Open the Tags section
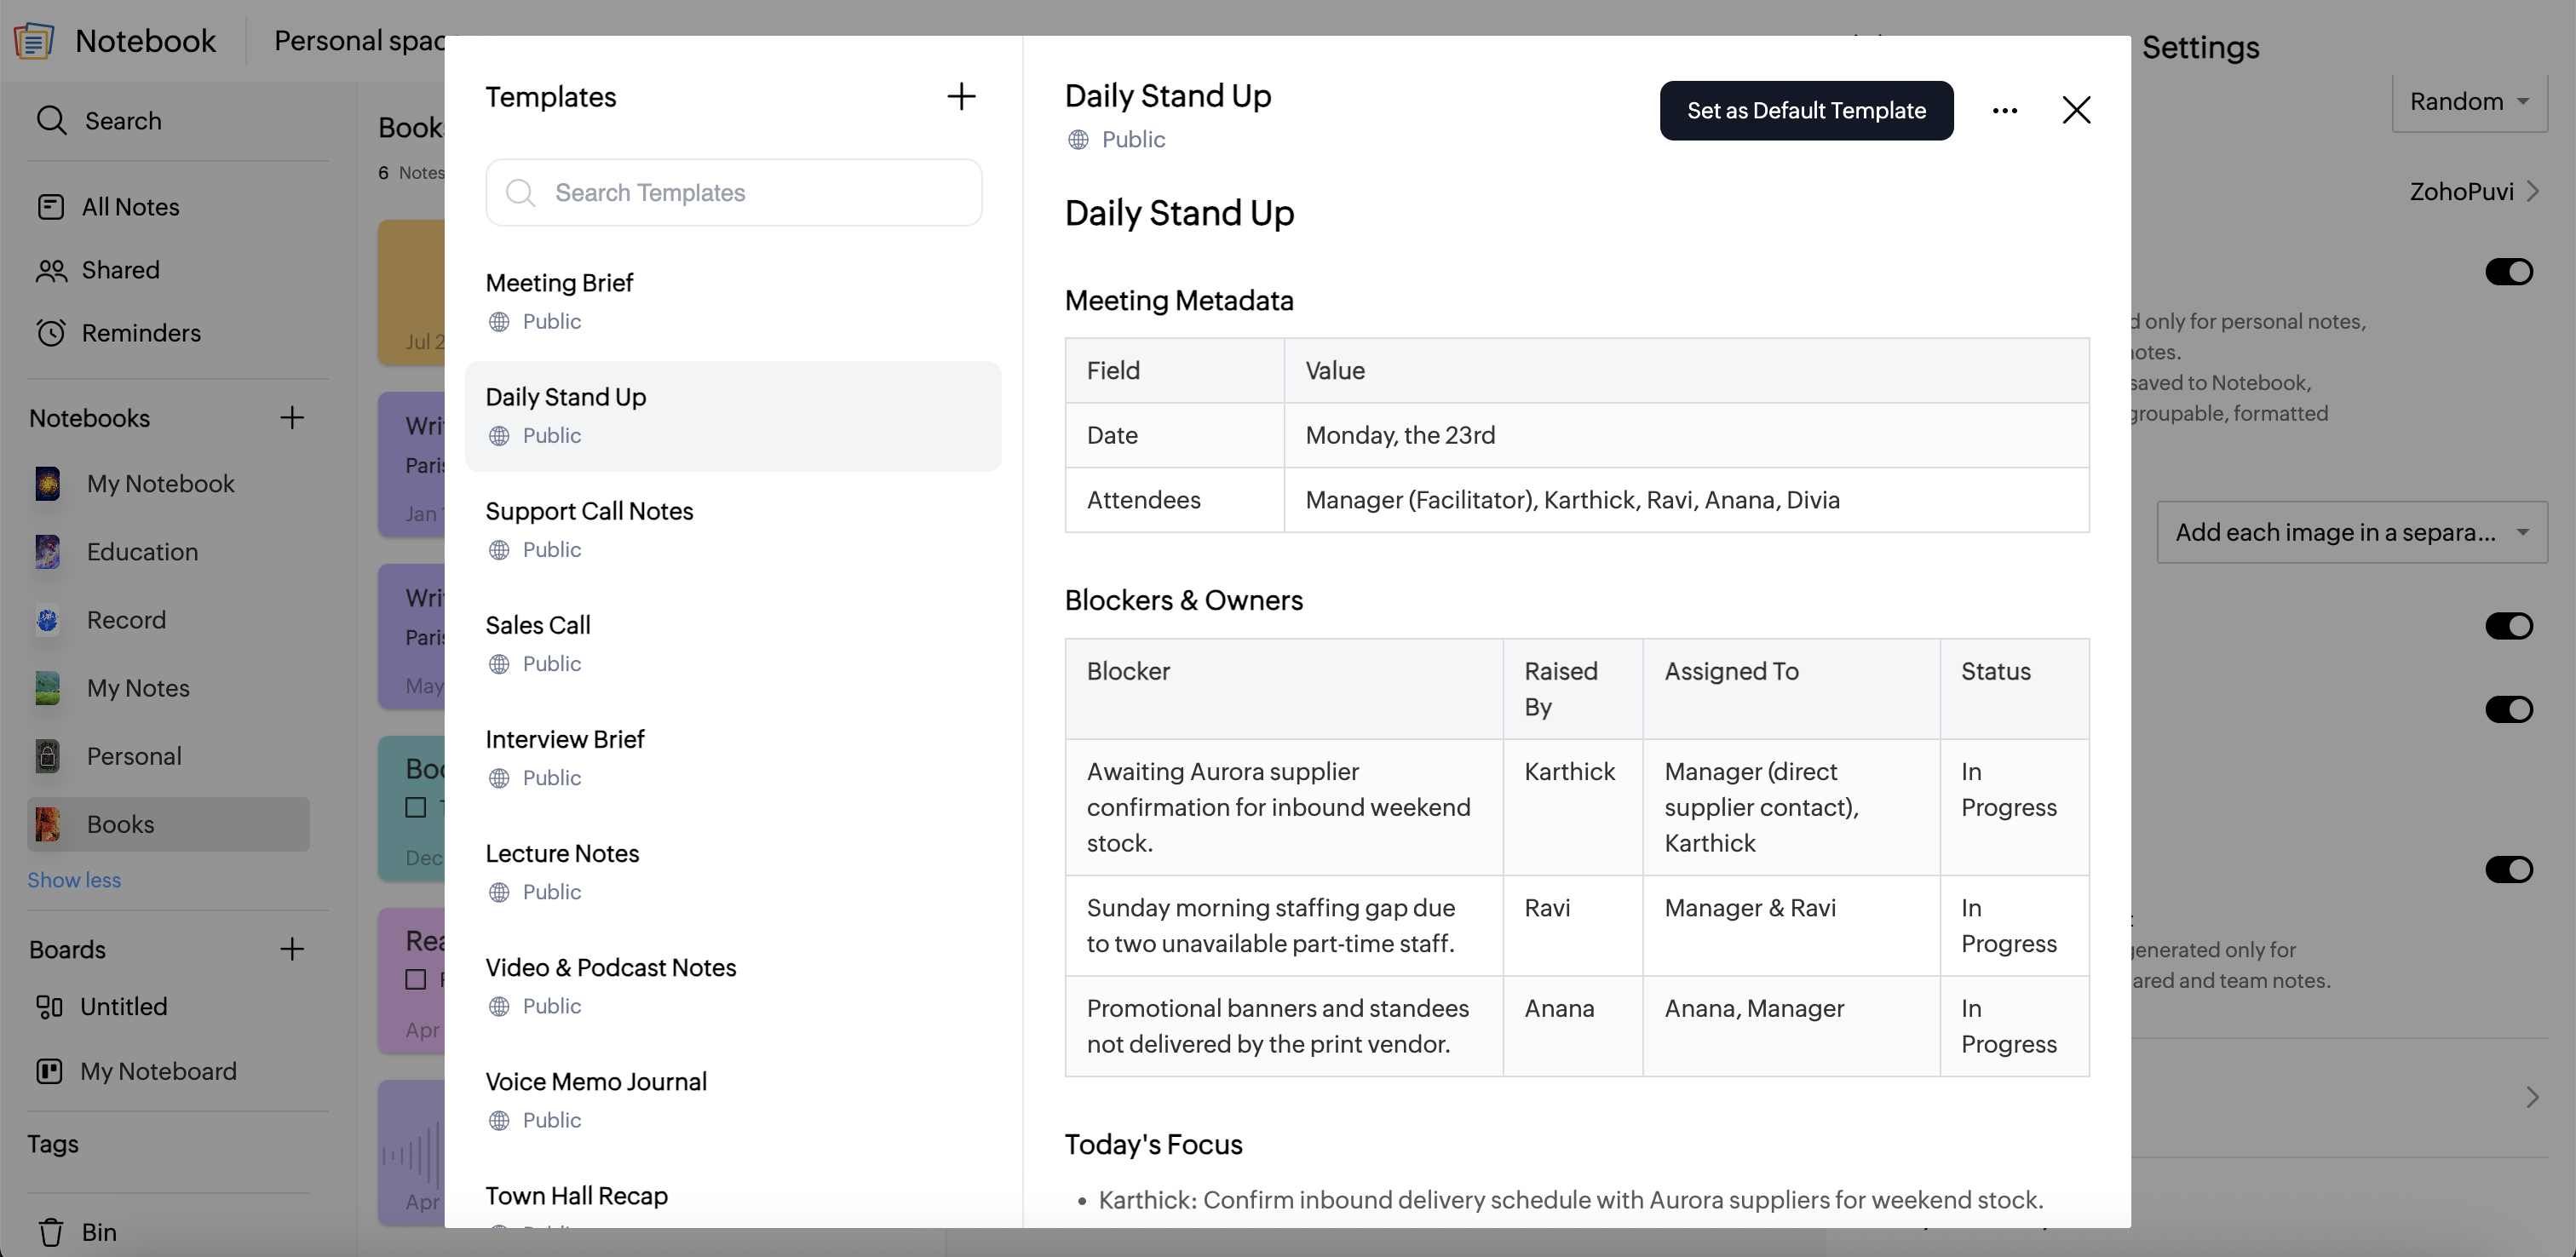Screen dimensions: 2576x1257 53,1144
